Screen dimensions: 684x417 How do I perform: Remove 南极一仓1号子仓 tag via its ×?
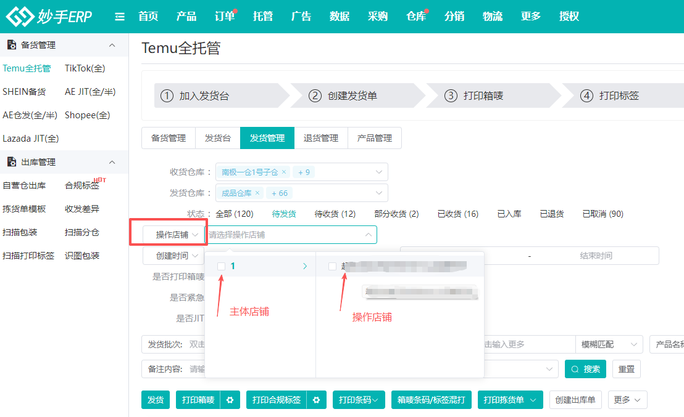(x=285, y=171)
